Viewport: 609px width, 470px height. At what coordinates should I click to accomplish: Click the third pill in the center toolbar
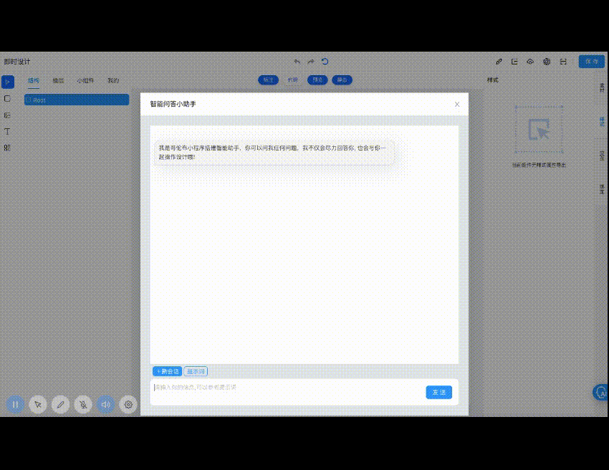point(317,80)
